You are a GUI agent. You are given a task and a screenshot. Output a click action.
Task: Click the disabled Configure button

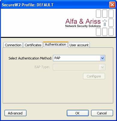click(94, 76)
